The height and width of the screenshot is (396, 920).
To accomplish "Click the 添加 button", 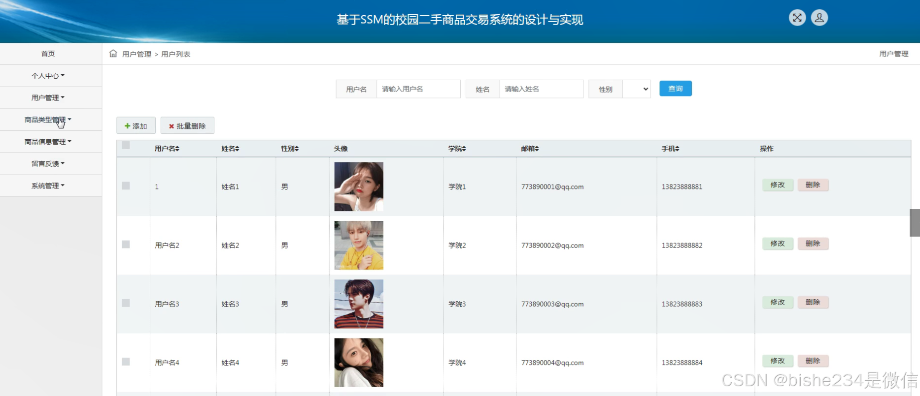I will 136,125.
